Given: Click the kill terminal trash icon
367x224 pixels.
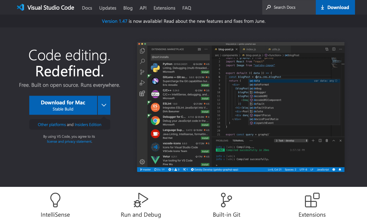Looking at the screenshot, I should tap(327, 141).
